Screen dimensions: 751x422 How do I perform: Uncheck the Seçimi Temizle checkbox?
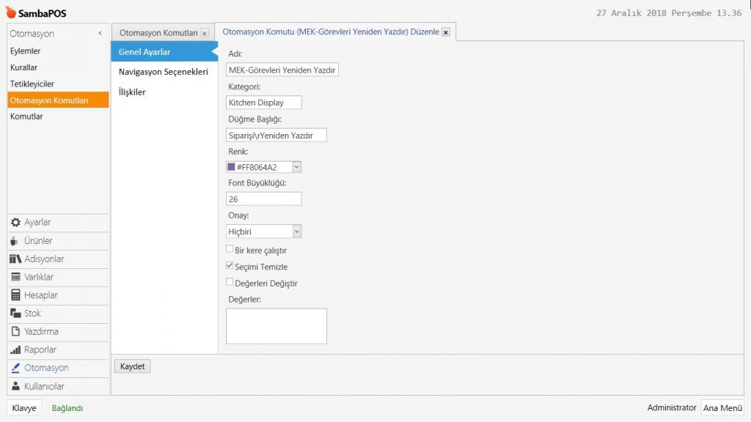coord(230,266)
